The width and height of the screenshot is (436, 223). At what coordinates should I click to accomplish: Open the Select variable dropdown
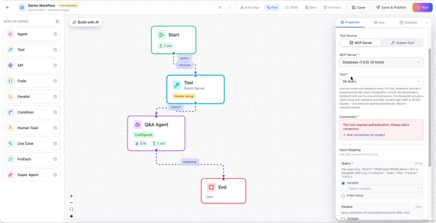click(384, 189)
